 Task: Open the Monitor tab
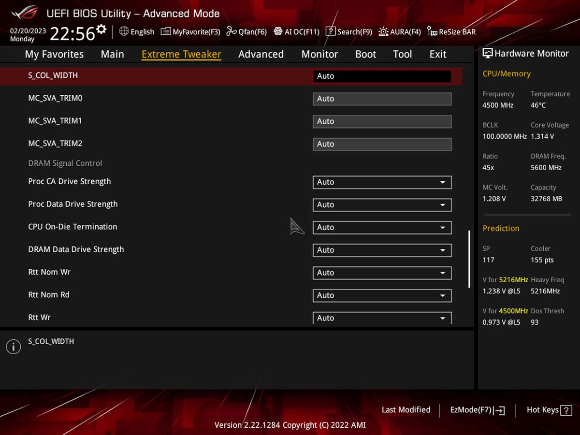(319, 54)
